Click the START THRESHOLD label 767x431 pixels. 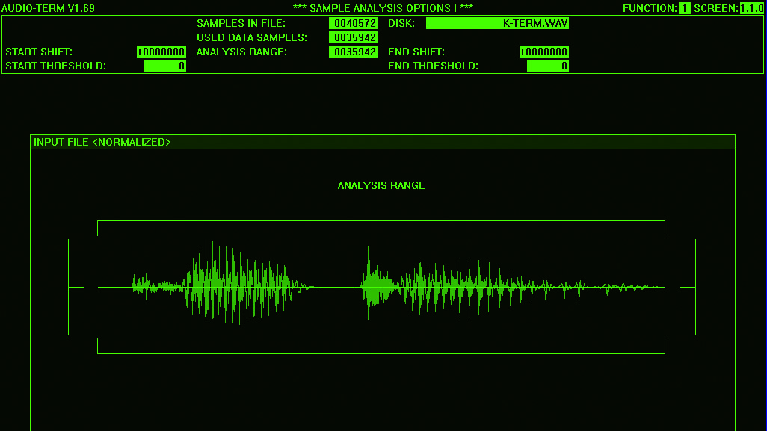pos(56,66)
